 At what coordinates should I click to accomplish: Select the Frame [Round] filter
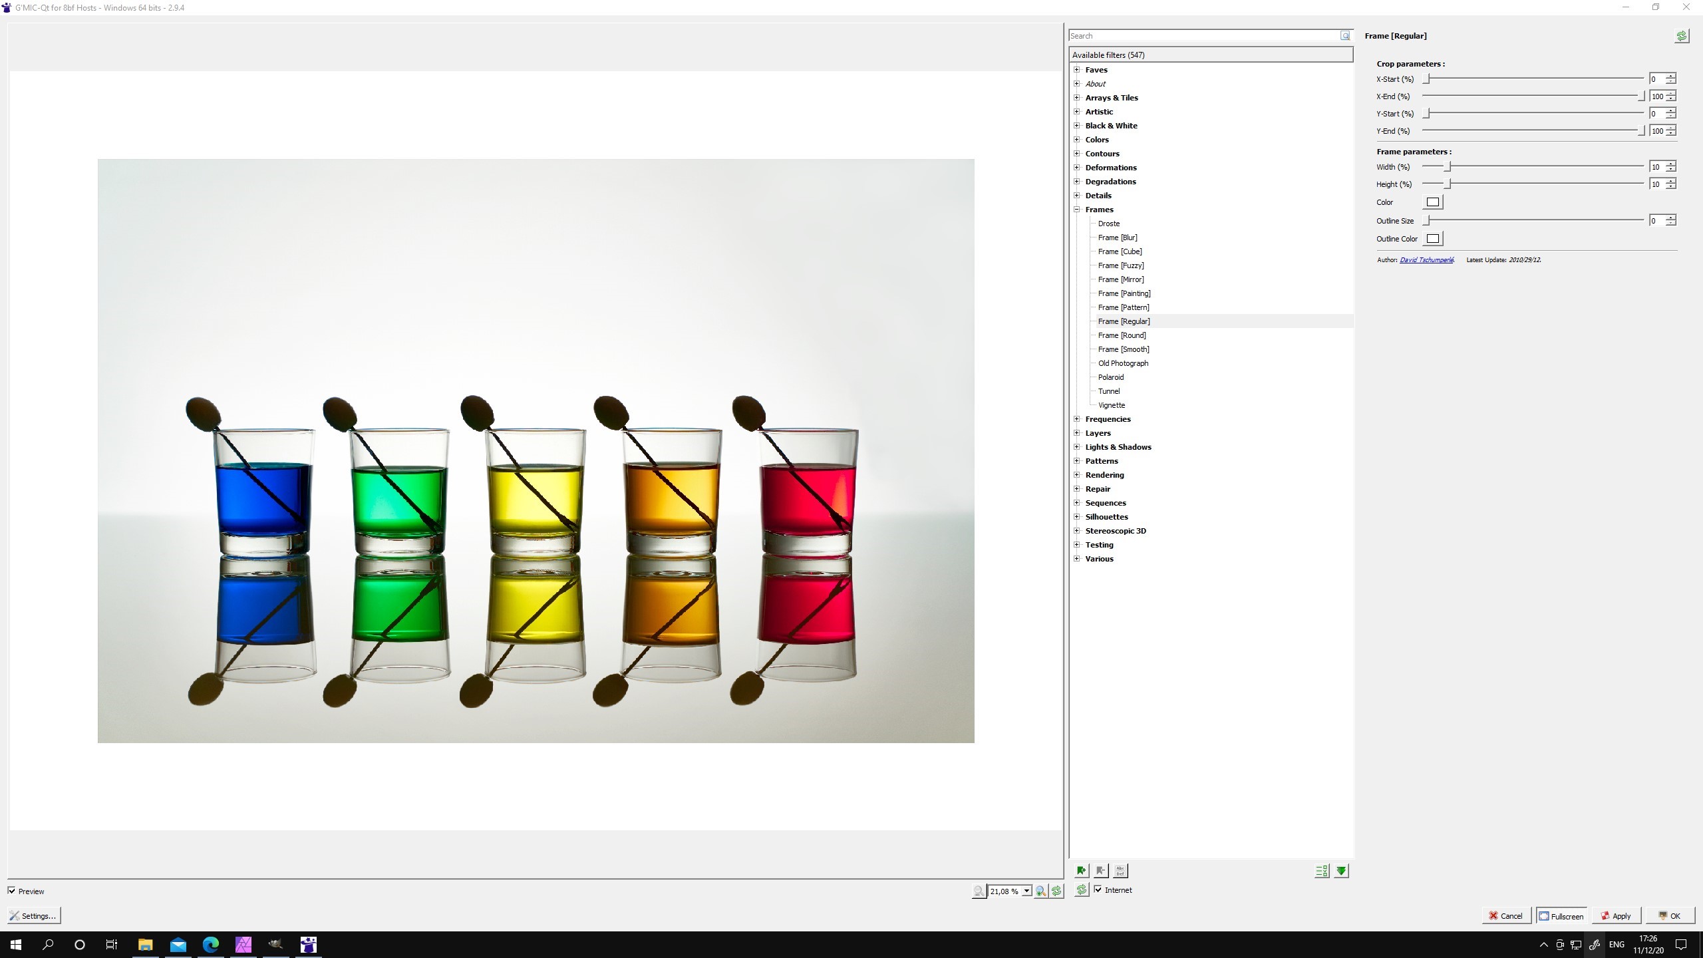pyautogui.click(x=1122, y=335)
